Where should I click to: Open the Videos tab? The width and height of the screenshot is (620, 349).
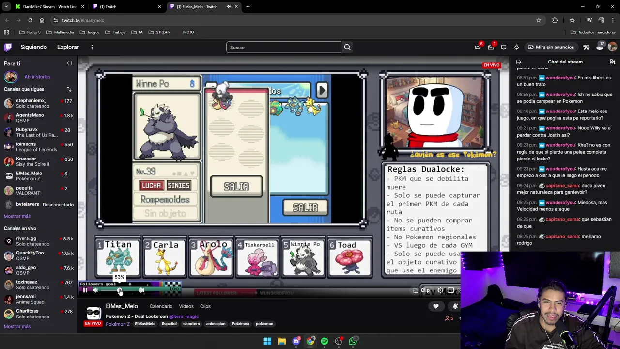186,306
